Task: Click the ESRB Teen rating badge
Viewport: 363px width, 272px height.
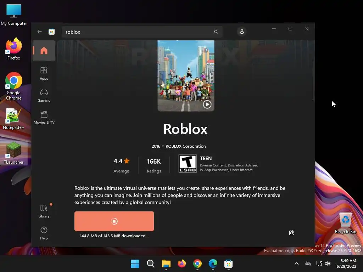Action: tap(188, 164)
